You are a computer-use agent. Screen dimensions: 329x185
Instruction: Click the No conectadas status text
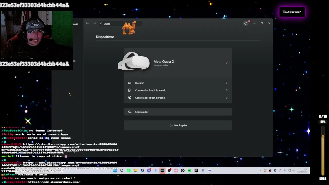(x=161, y=65)
